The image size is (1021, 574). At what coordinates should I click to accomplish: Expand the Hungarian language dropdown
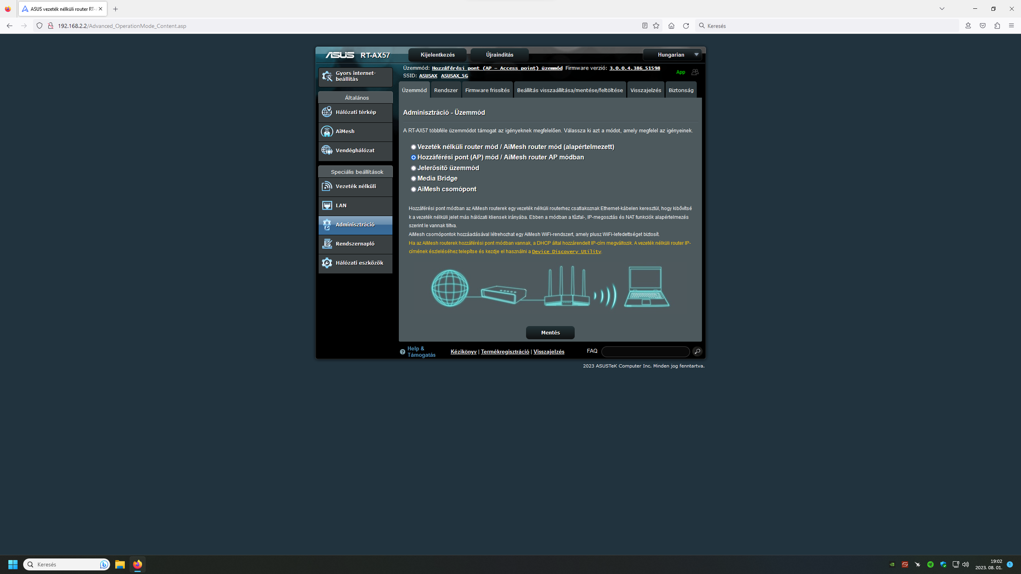[672, 55]
